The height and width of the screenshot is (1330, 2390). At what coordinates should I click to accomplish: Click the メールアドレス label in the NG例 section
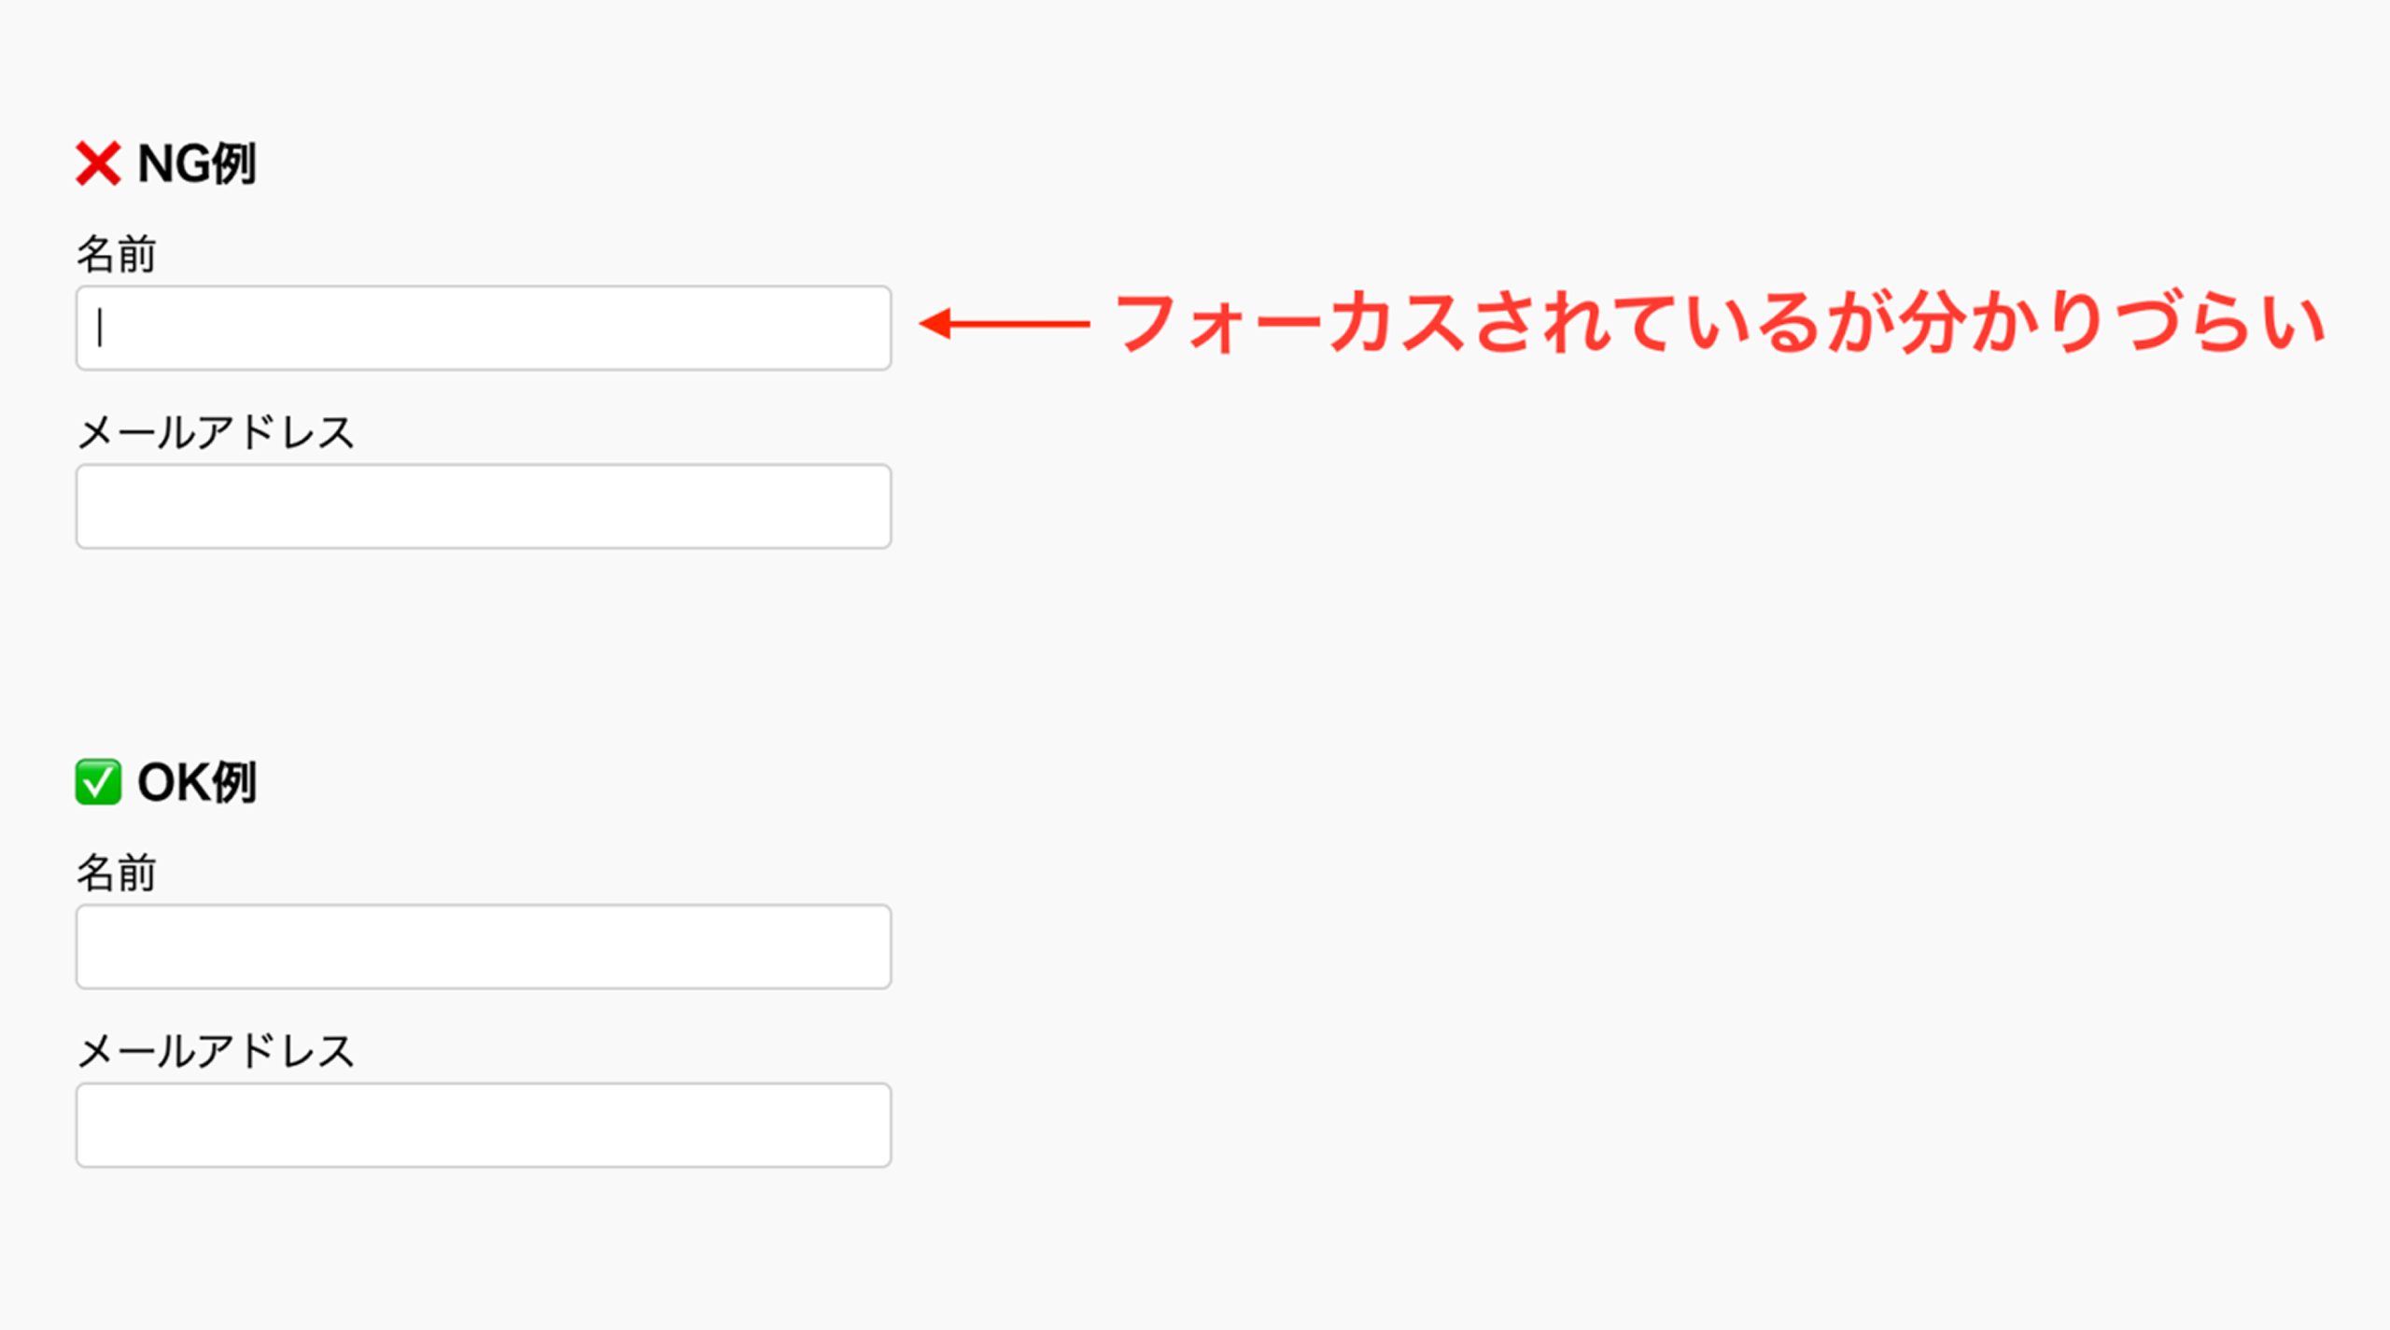point(216,432)
